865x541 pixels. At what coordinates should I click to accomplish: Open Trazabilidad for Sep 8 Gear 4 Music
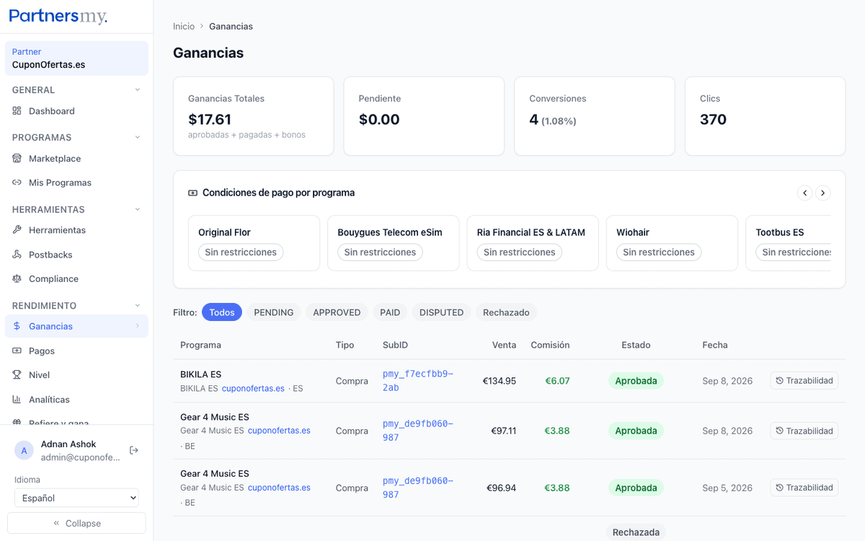[x=804, y=431]
